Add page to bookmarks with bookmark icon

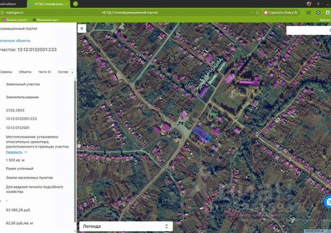coord(258,13)
